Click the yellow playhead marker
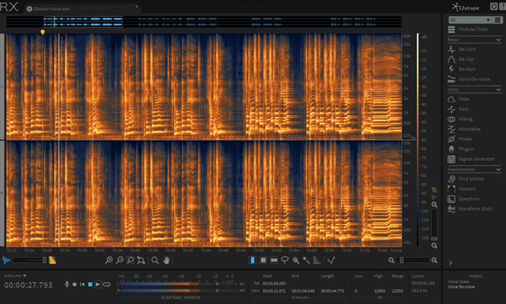 43,32
